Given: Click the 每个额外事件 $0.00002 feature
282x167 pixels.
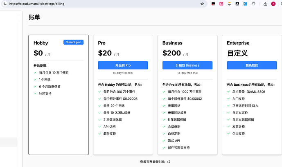Looking at the screenshot, I should (x=185, y=99).
